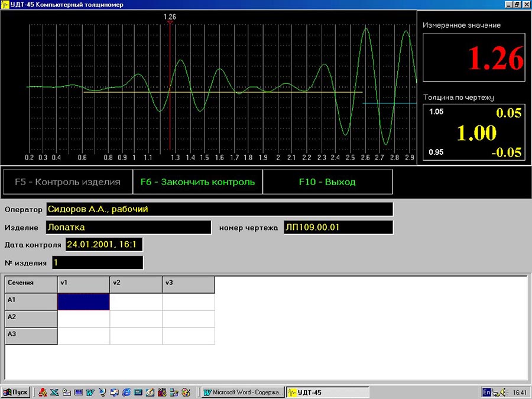Click F10 - Выход button
Screen dimensions: 532x399
click(x=327, y=182)
